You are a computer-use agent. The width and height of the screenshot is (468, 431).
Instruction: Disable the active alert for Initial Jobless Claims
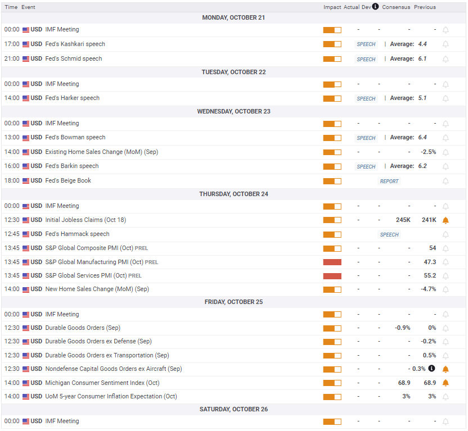click(445, 220)
